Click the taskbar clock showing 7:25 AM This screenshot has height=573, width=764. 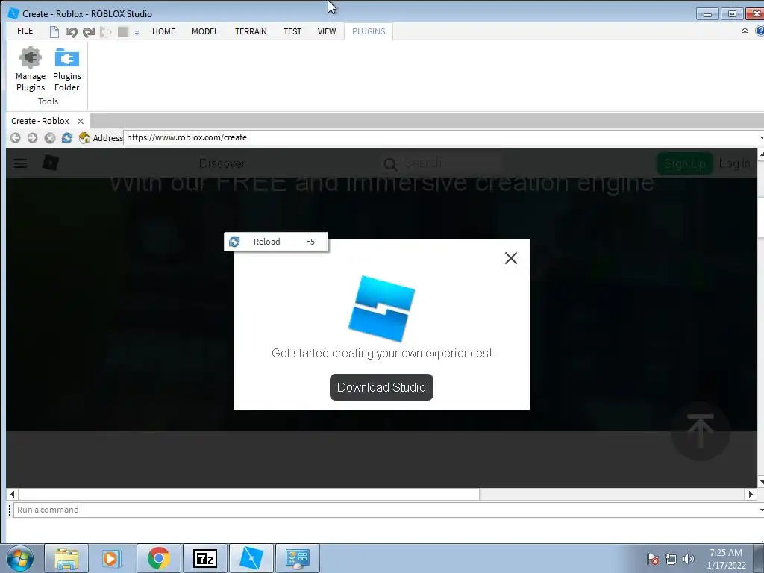(726, 559)
